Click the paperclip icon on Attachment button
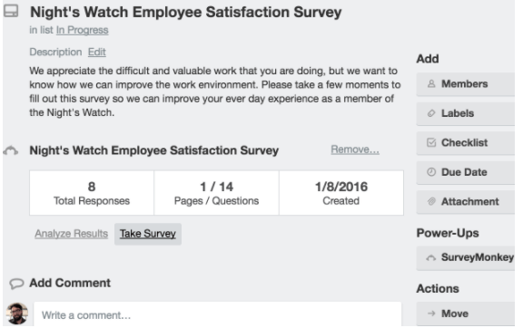 pos(431,201)
